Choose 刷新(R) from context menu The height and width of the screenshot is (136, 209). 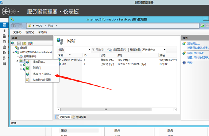42,68
